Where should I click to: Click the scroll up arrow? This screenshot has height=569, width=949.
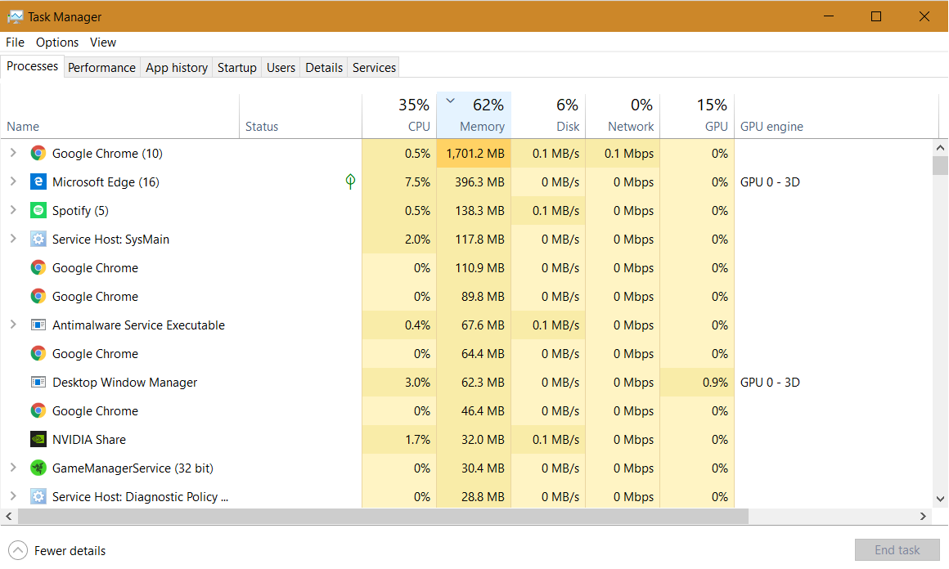click(940, 147)
